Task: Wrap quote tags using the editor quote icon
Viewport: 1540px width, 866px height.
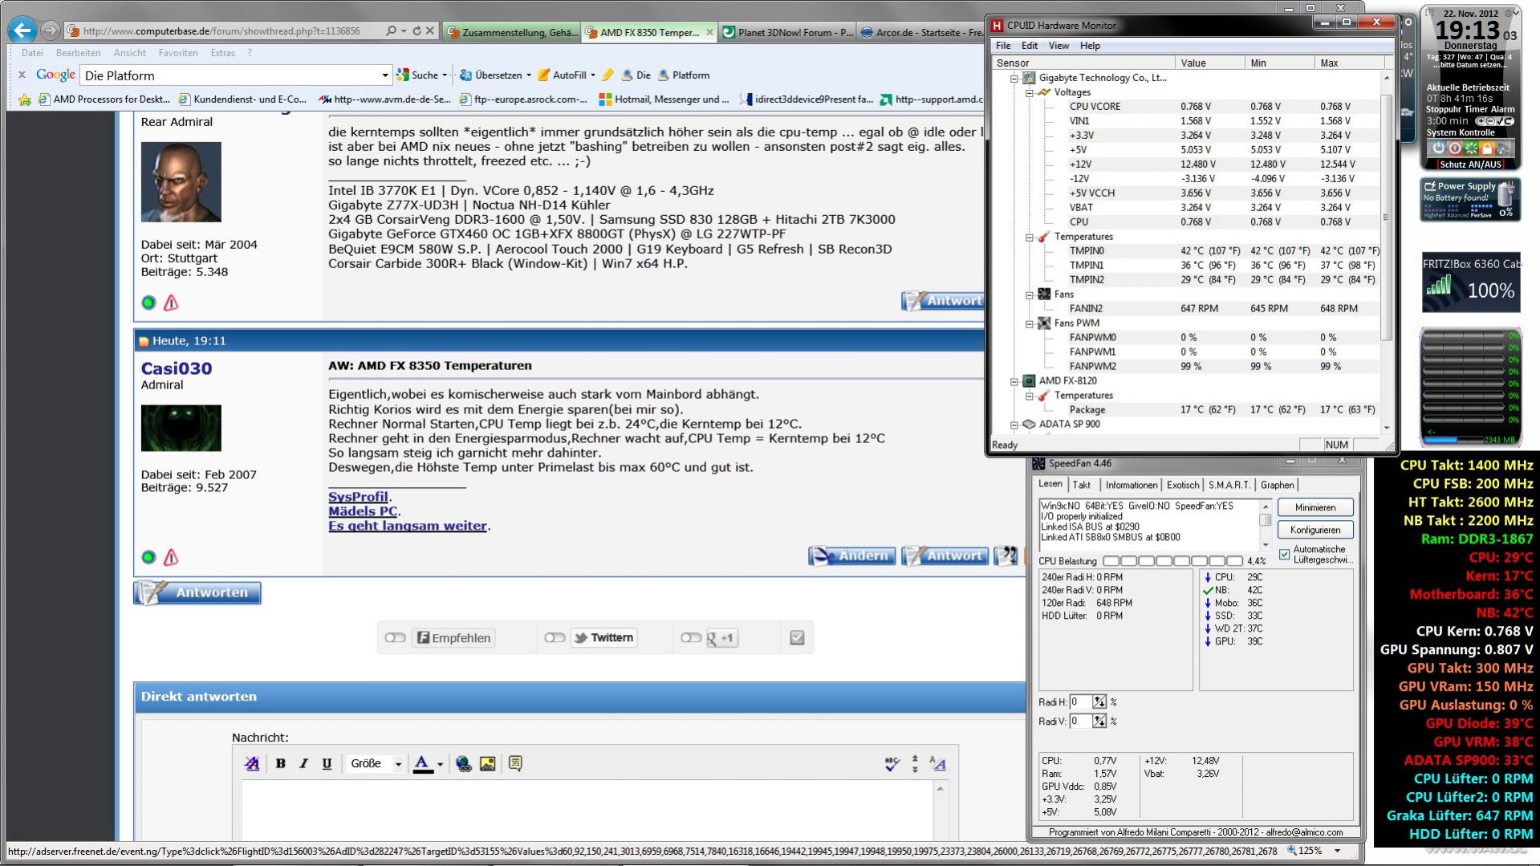Action: click(515, 763)
